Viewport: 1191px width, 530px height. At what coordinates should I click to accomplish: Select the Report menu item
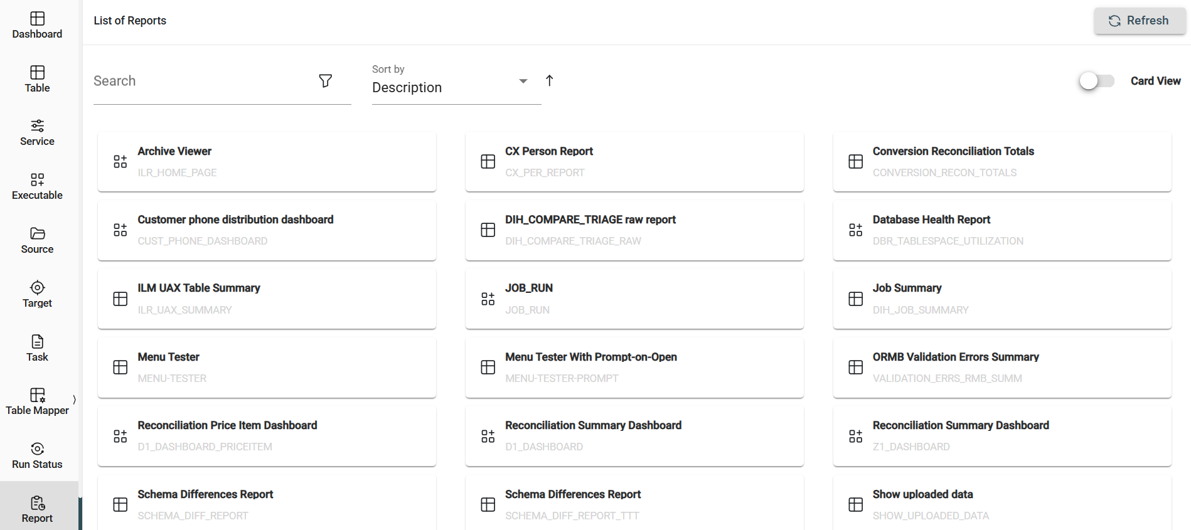tap(37, 509)
